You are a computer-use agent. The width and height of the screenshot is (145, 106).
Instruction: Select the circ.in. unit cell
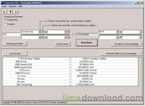[x=45, y=76]
